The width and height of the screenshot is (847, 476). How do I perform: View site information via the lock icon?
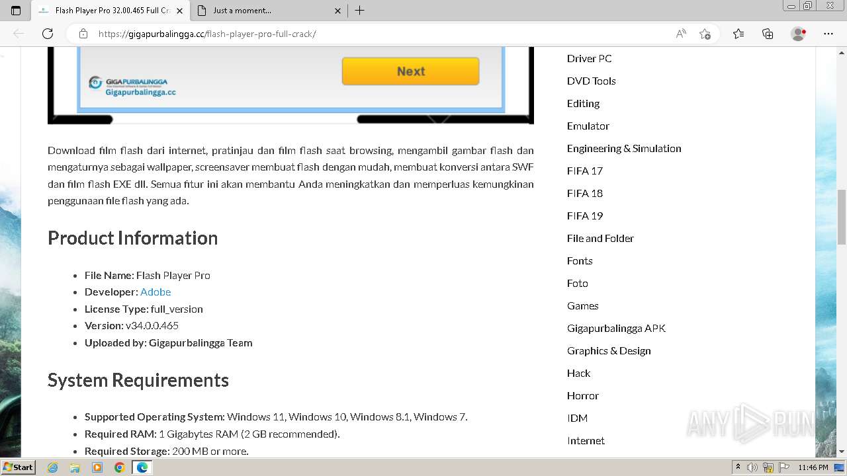click(83, 34)
